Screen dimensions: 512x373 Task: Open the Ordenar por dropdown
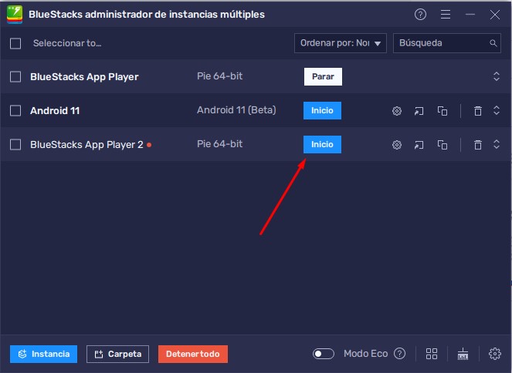(341, 43)
